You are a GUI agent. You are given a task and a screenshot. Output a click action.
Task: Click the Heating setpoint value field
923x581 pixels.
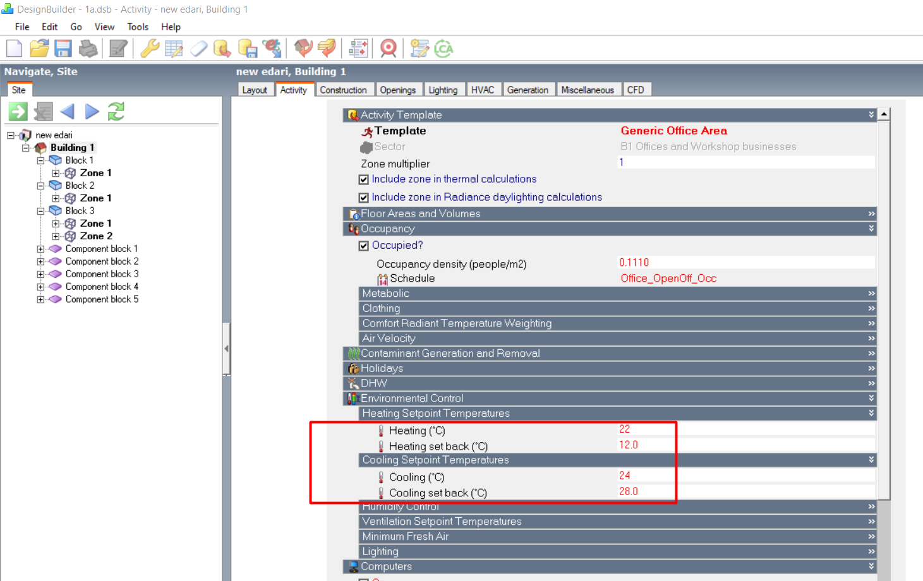746,429
